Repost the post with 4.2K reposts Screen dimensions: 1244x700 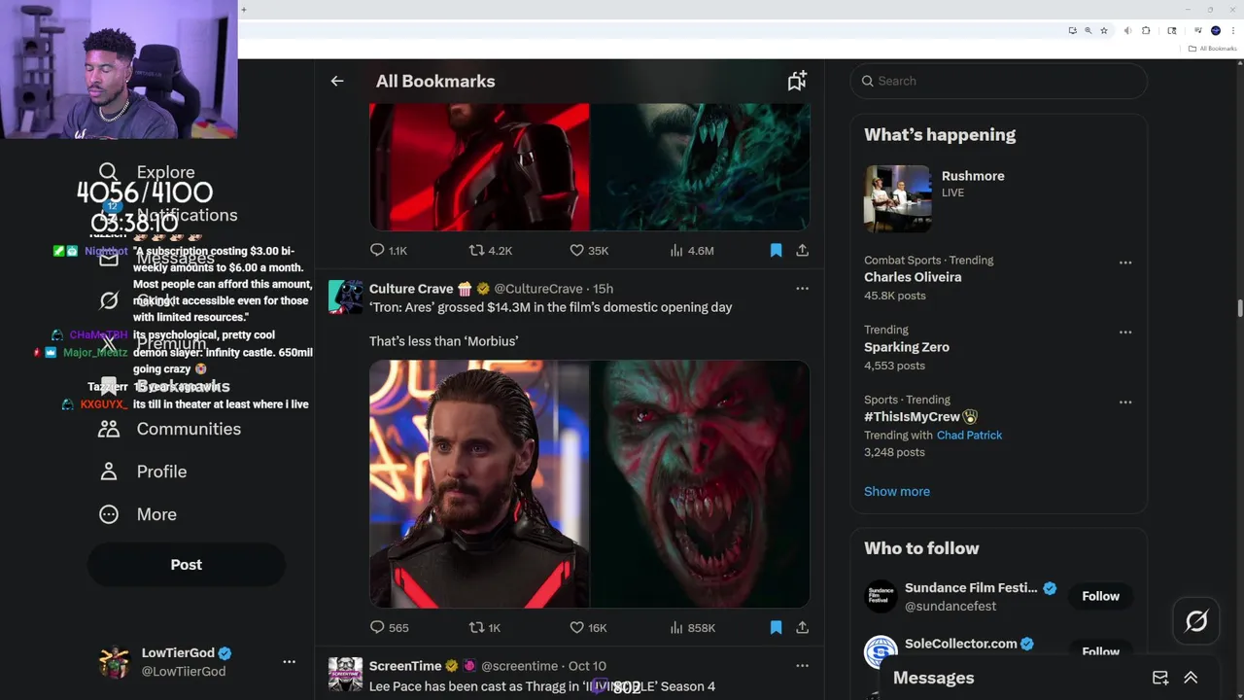pos(476,251)
